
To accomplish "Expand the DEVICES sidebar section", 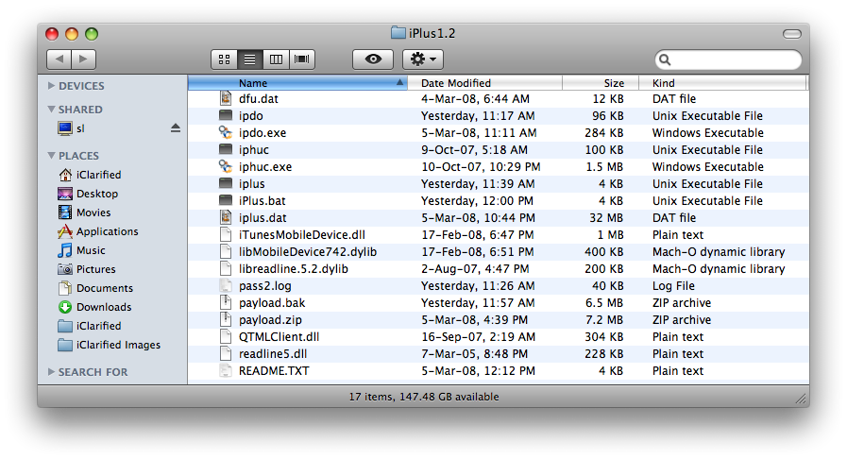I will 51,86.
